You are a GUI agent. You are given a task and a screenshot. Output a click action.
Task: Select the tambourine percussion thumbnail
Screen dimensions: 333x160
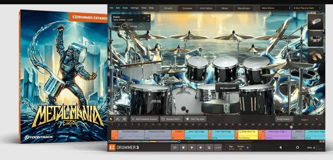[316, 39]
